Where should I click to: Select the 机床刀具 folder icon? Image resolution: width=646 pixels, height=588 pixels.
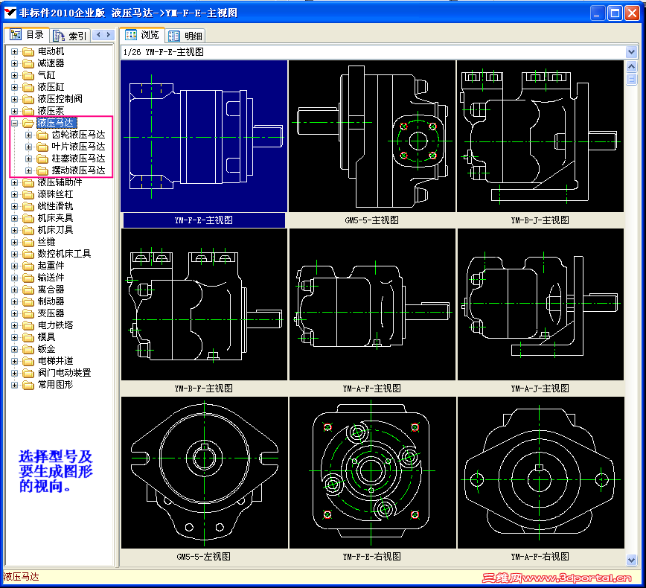(28, 230)
